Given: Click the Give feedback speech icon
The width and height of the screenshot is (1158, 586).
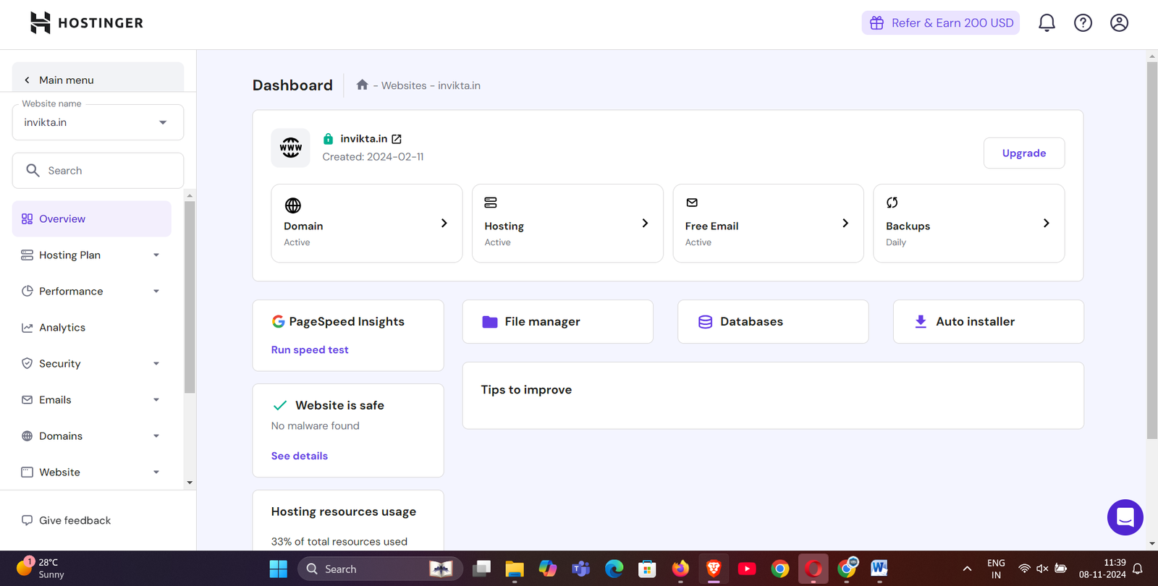Looking at the screenshot, I should pyautogui.click(x=27, y=520).
